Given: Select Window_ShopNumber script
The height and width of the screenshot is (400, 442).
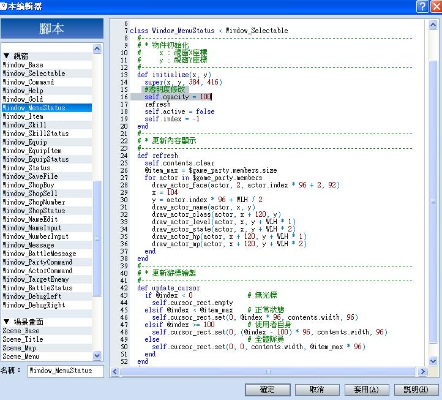Looking at the screenshot, I should pos(47,202).
